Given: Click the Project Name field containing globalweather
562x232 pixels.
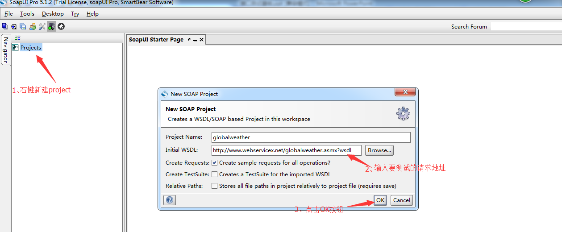Looking at the screenshot, I should coord(311,137).
